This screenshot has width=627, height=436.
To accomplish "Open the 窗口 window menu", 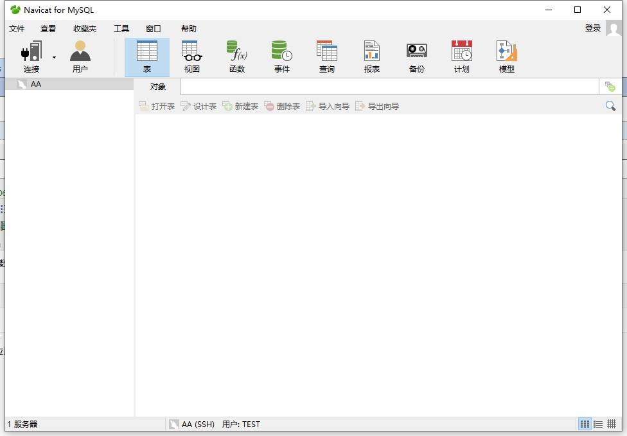I will tap(153, 29).
